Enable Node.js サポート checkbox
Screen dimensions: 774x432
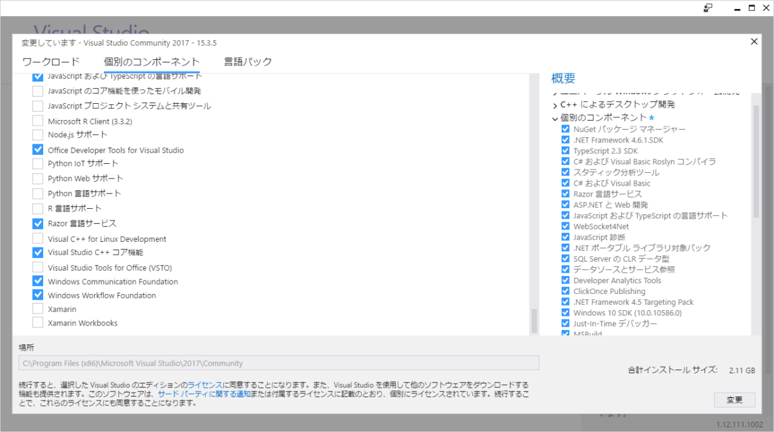pos(37,135)
